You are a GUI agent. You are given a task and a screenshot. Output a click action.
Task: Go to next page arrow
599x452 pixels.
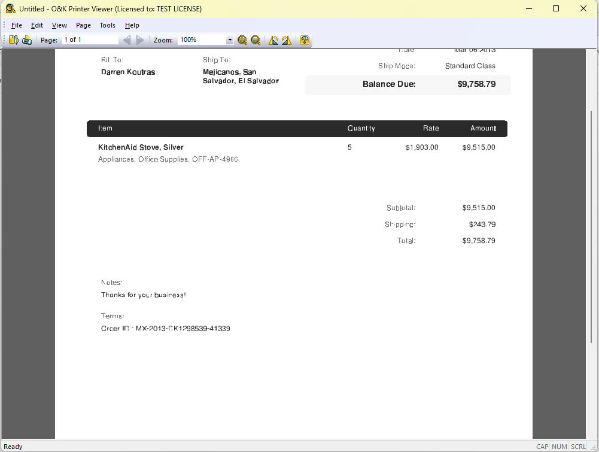tap(140, 40)
